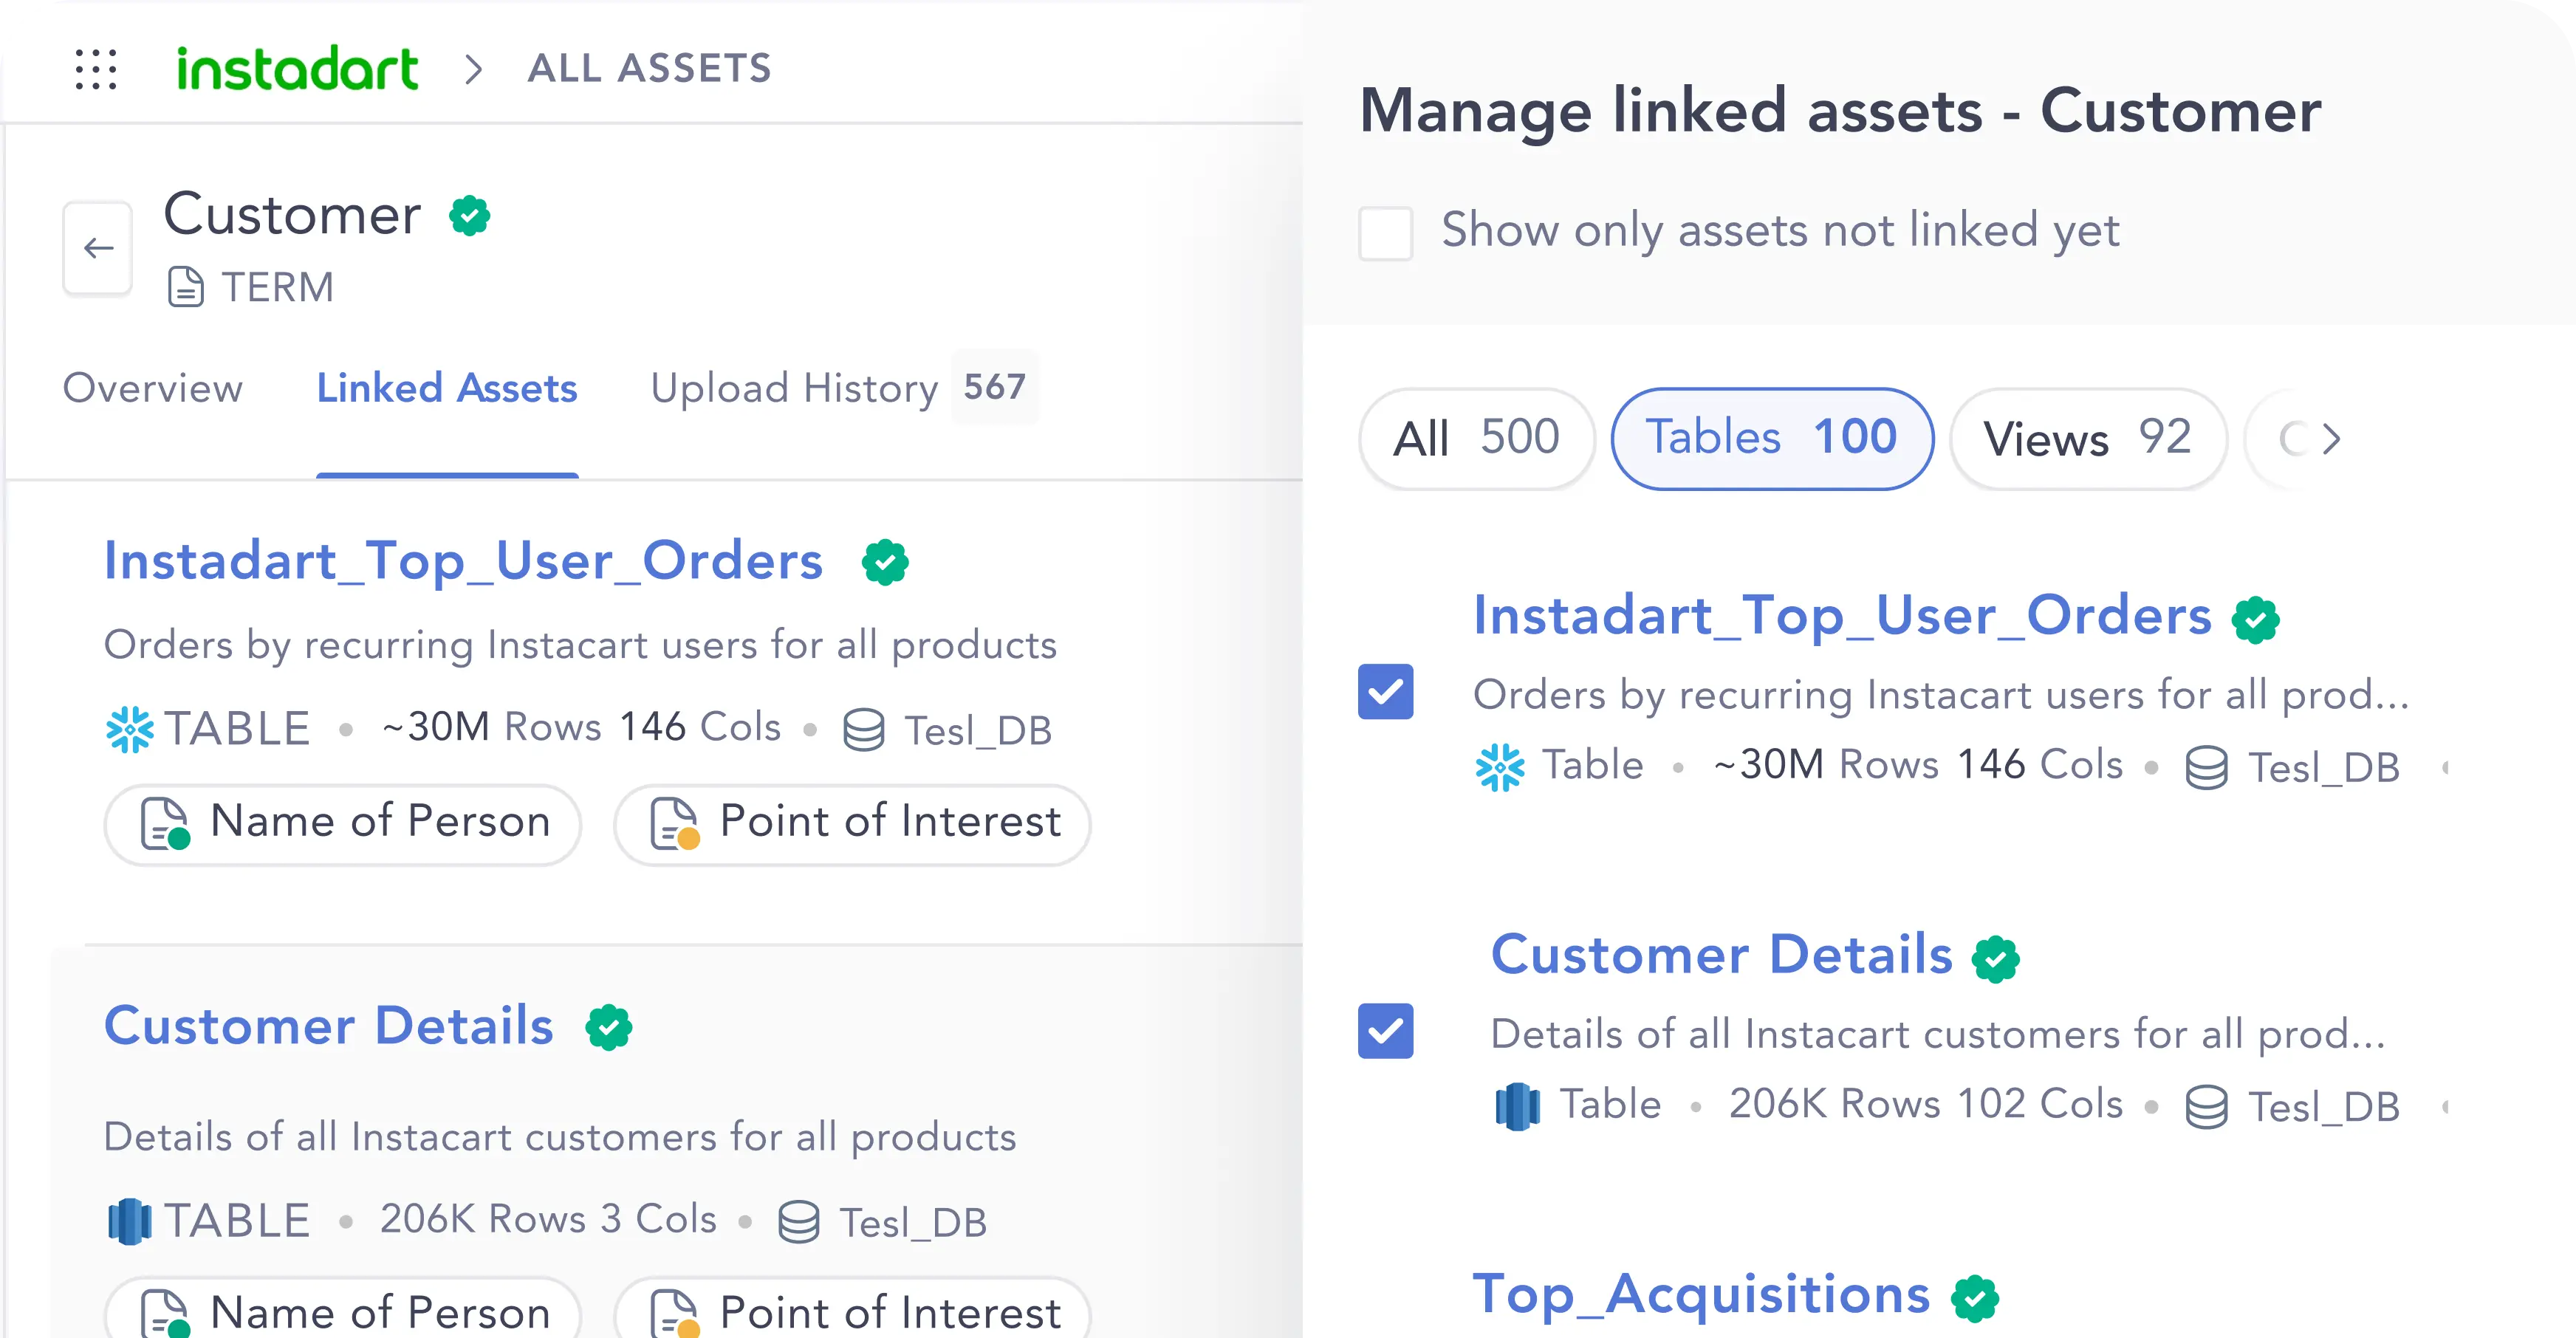Image resolution: width=2576 pixels, height=1338 pixels.
Task: Click the verified badge beside Top_Acquisitions
Action: 1975,1298
